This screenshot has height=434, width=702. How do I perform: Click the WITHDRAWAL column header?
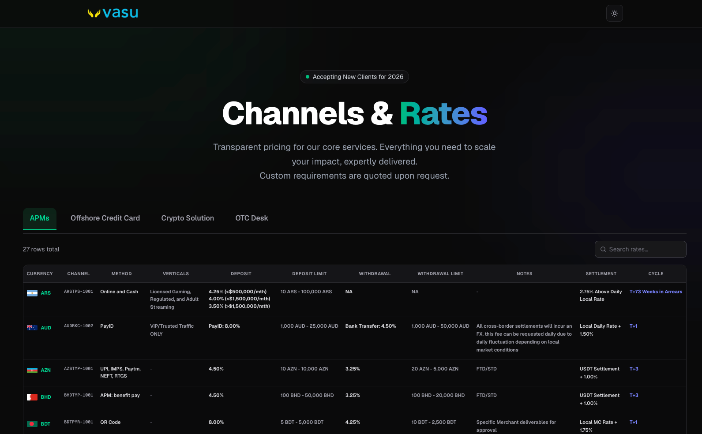click(375, 274)
